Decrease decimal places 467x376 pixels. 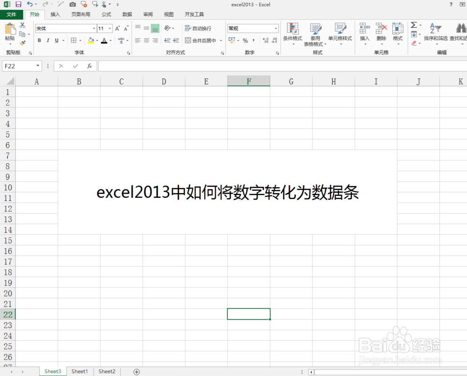click(x=274, y=41)
